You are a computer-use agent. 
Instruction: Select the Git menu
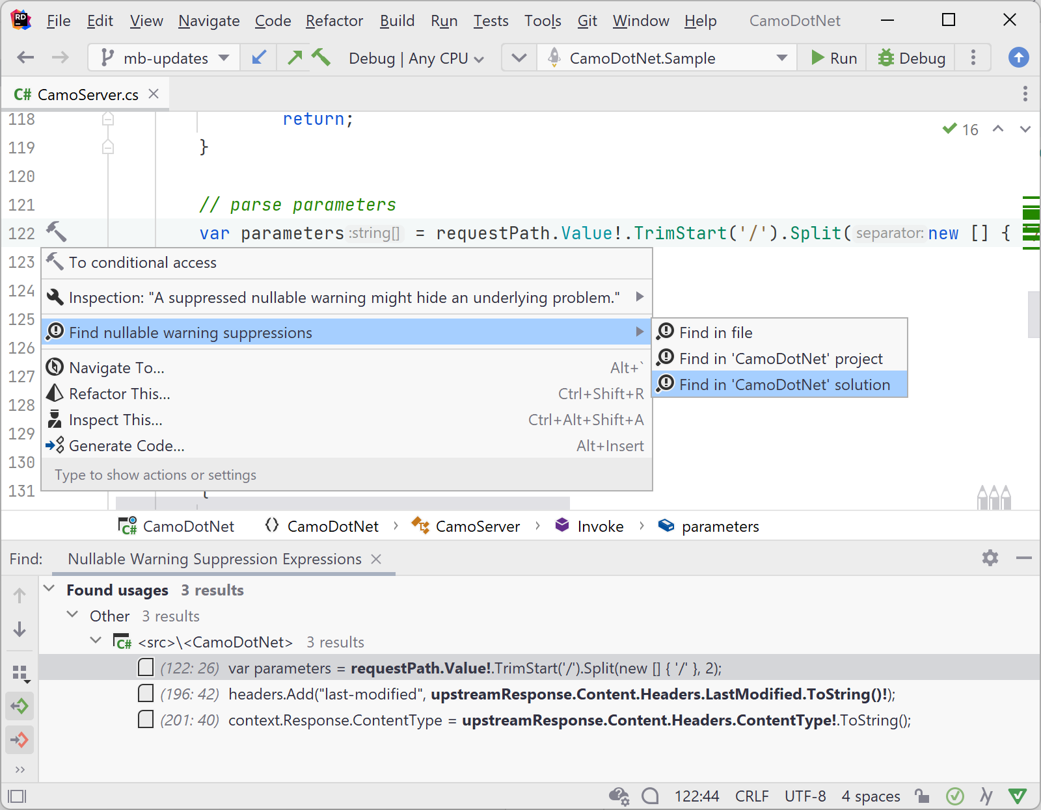click(587, 20)
